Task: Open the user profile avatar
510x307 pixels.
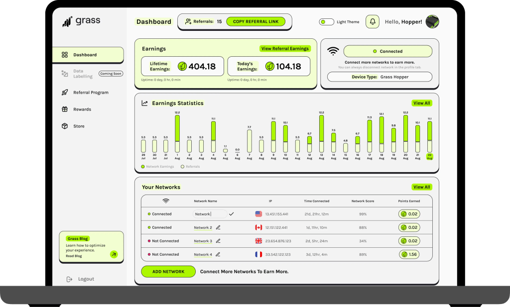Action: point(432,22)
